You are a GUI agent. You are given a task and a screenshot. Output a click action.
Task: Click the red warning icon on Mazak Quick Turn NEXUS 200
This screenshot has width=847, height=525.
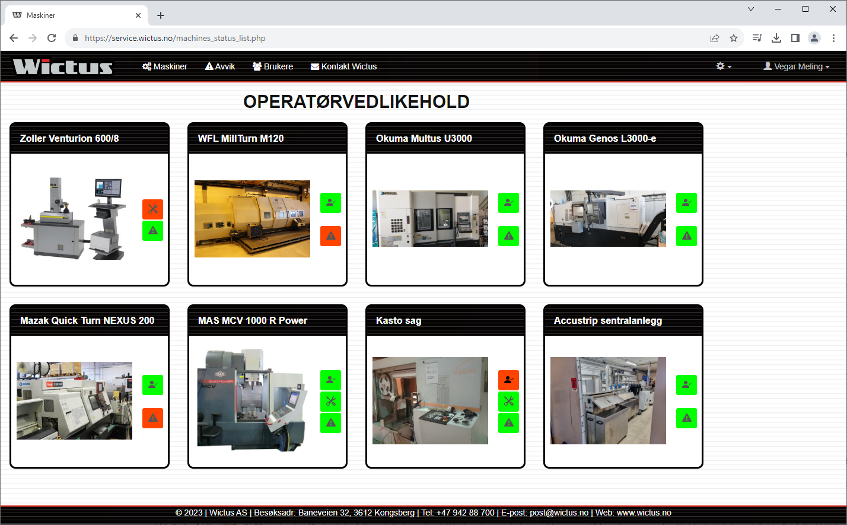[153, 418]
